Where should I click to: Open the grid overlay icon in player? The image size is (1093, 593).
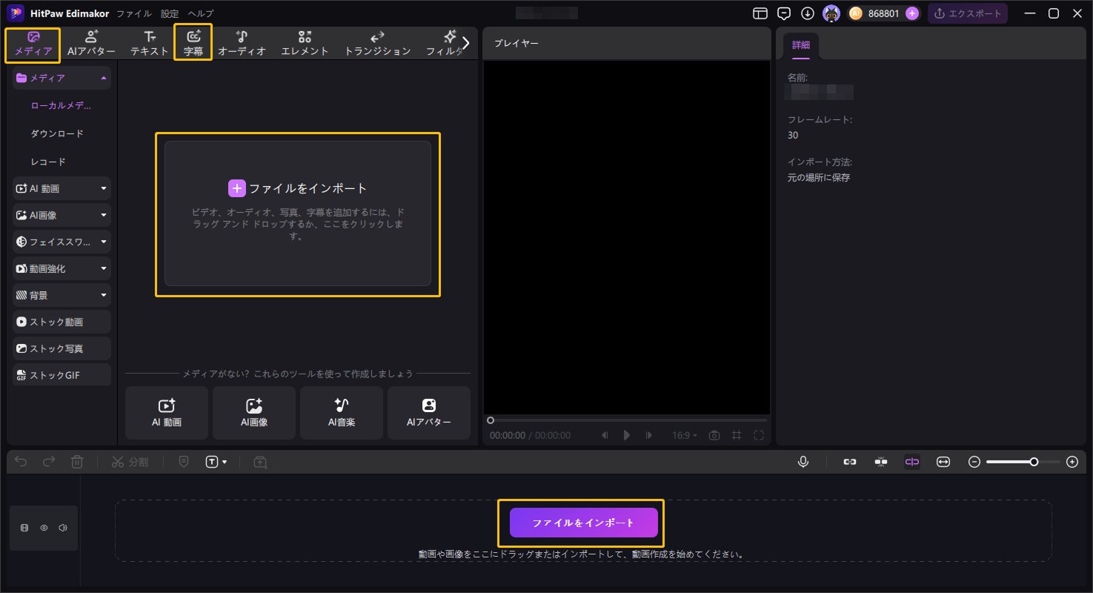tap(737, 435)
